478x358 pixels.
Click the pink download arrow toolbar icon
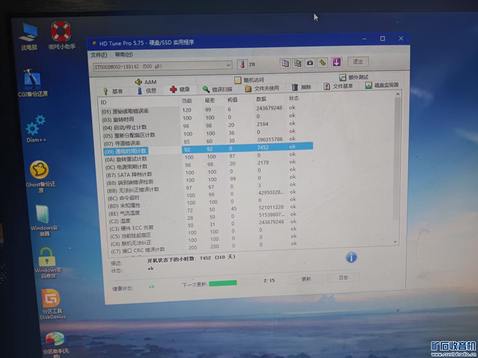[x=337, y=62]
